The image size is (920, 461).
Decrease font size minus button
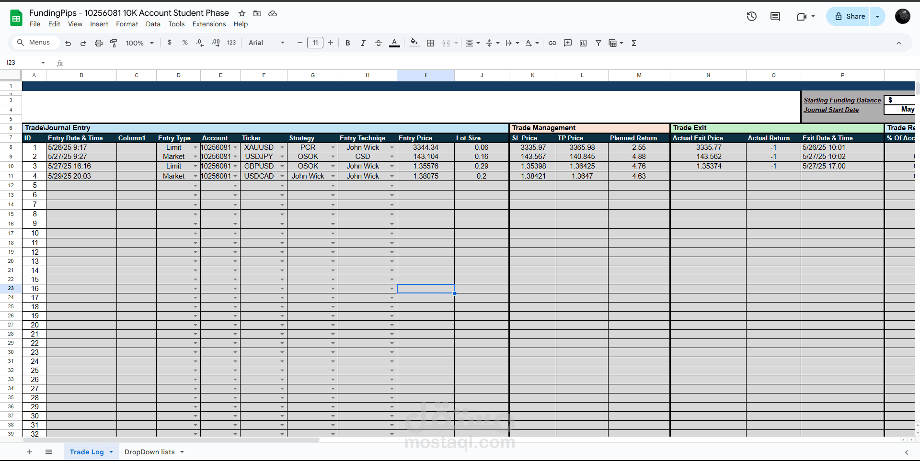[x=300, y=43]
